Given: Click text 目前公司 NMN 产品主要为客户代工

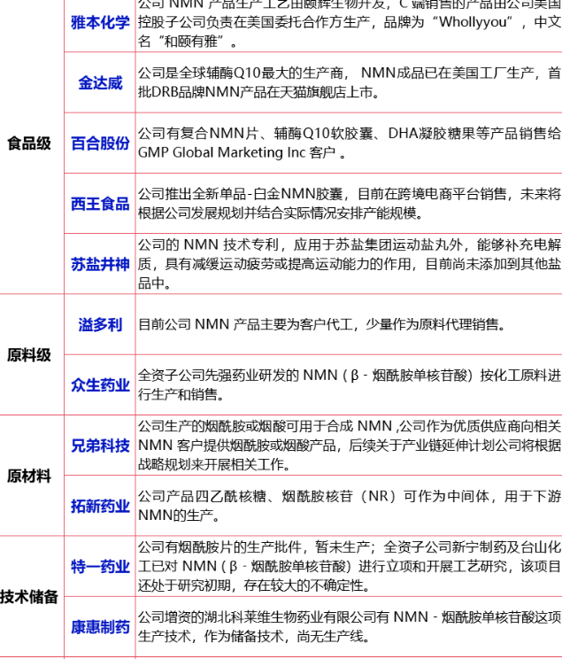Looking at the screenshot, I should (322, 324).
